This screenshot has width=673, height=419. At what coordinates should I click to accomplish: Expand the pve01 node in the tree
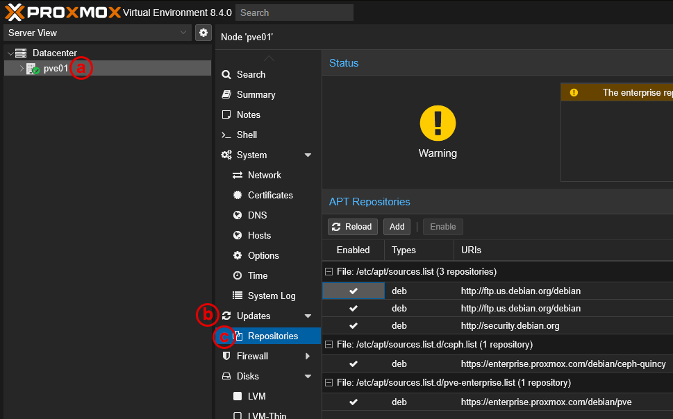(x=22, y=69)
